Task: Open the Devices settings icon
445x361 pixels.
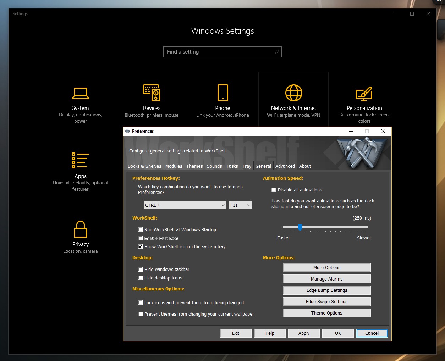Action: click(x=152, y=93)
